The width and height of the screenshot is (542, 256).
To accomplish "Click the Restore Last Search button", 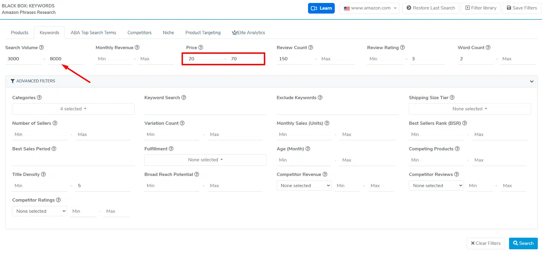I will pyautogui.click(x=431, y=8).
